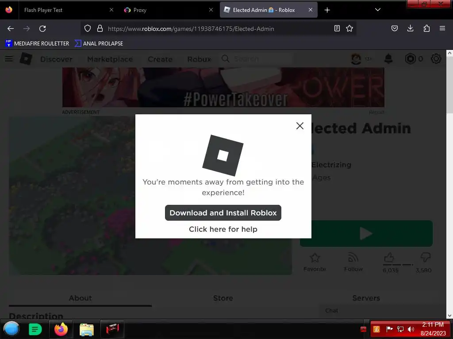
Task: Dislike the game with thumbs down
Action: pyautogui.click(x=426, y=257)
